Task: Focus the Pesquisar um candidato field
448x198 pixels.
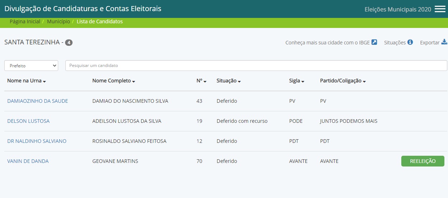Action: 256,66
